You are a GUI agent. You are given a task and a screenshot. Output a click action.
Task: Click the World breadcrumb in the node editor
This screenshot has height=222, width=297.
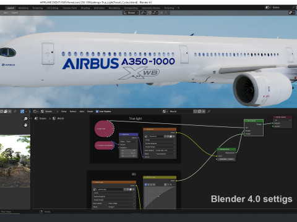58,118
